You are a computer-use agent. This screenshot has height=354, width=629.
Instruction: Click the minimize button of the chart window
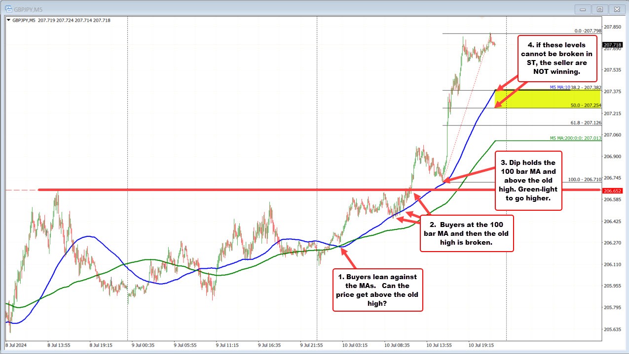pyautogui.click(x=583, y=9)
